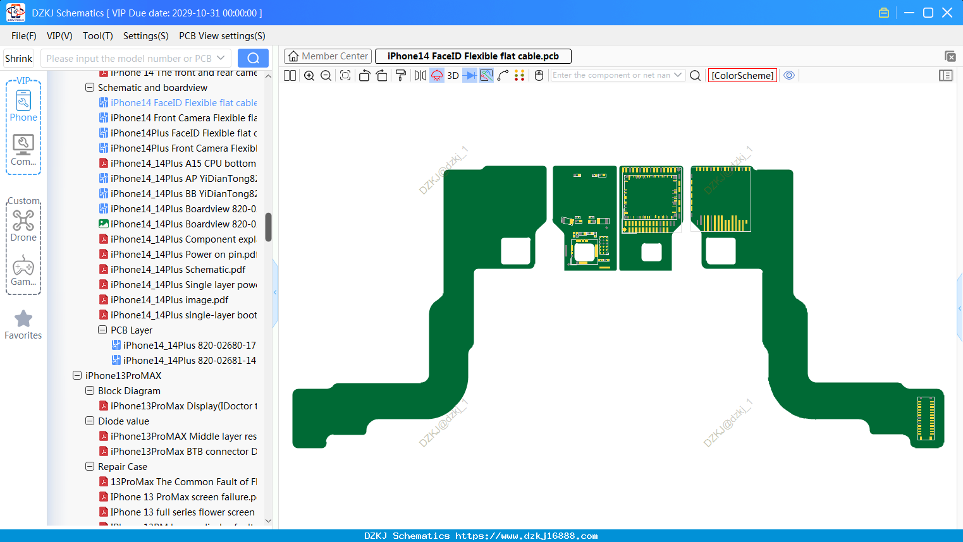Image resolution: width=963 pixels, height=542 pixels.
Task: Select the Game console category icon
Action: (23, 270)
